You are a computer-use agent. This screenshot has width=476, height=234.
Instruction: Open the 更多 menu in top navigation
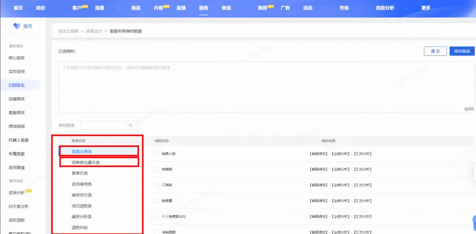[x=426, y=8]
